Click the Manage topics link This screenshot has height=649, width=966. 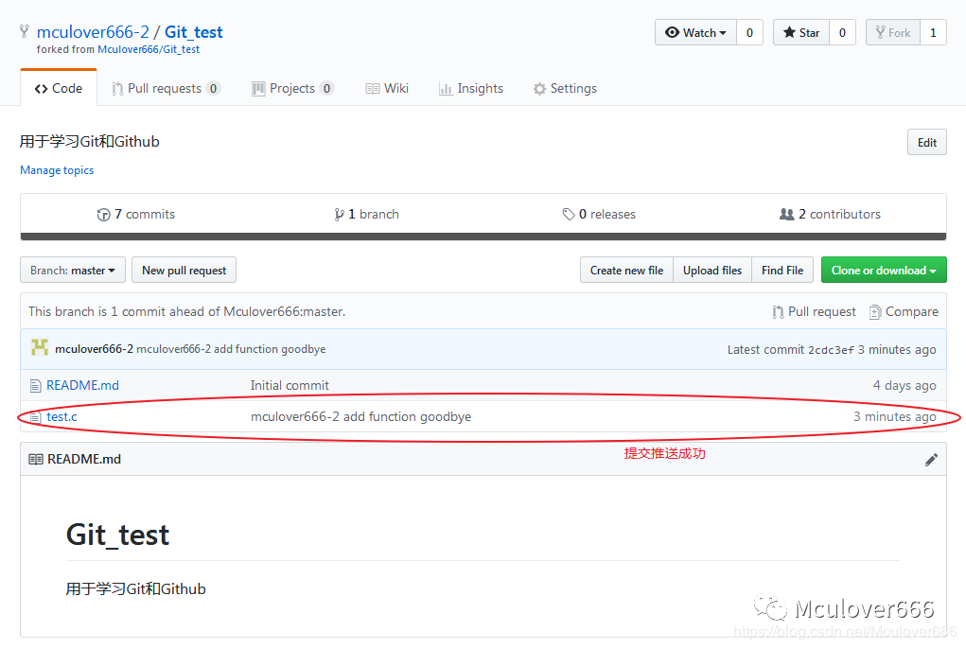[57, 170]
